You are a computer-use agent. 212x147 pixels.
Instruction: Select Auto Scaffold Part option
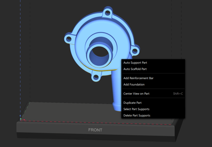point(153,69)
